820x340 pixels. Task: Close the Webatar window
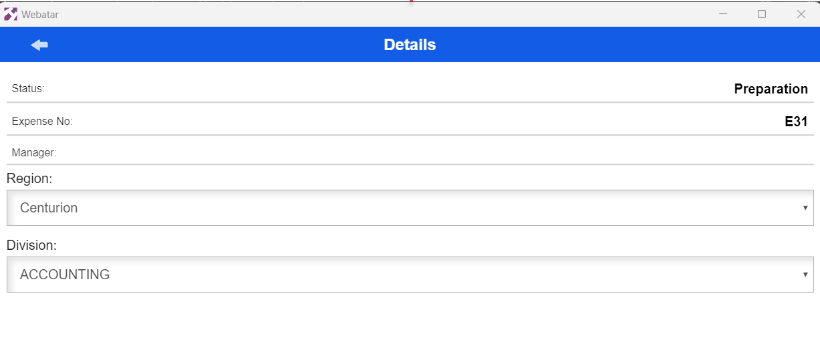pyautogui.click(x=801, y=14)
